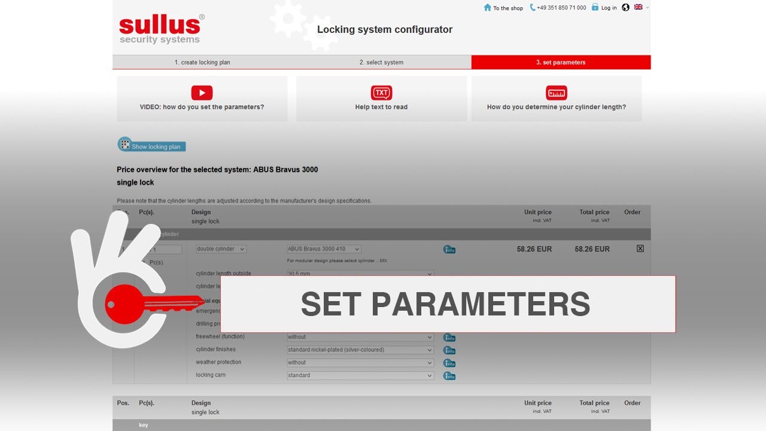Open the ABUS Bravus 3000 410 dropdown
766x431 pixels.
point(324,249)
